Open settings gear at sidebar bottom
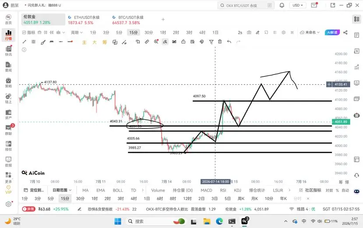363x228 pixels. [x=9, y=204]
